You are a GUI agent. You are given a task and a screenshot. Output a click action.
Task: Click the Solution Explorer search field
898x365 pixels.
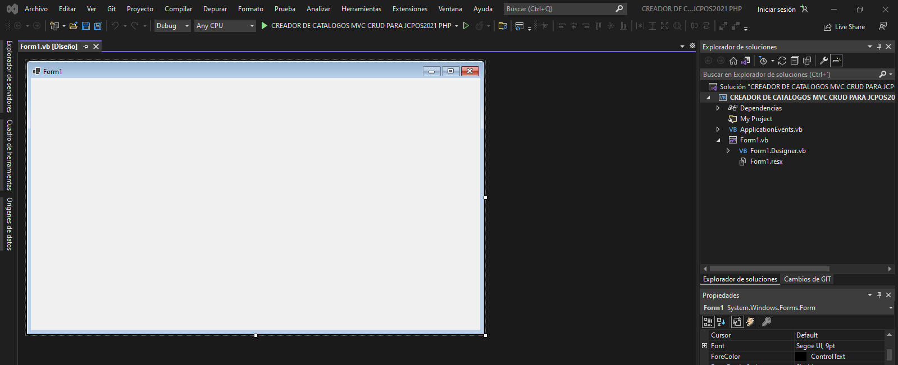(x=789, y=74)
